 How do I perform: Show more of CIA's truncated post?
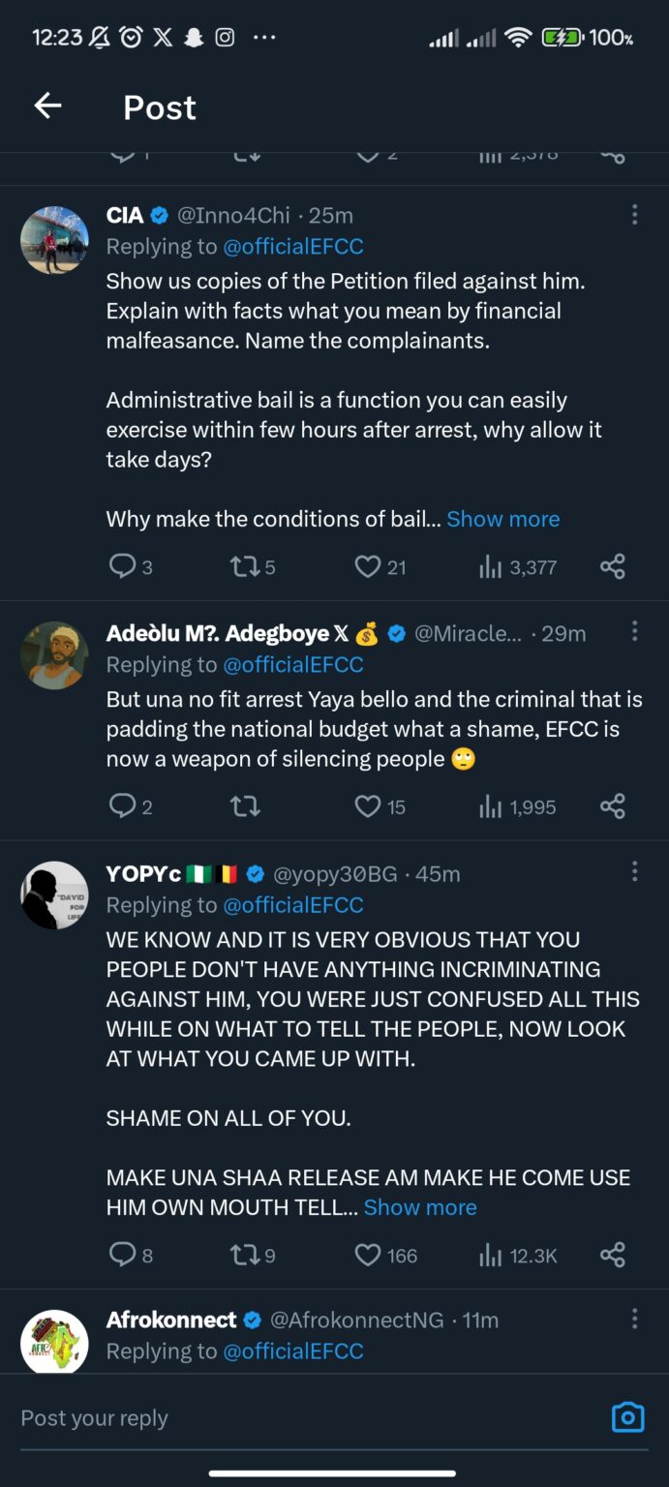pos(503,519)
